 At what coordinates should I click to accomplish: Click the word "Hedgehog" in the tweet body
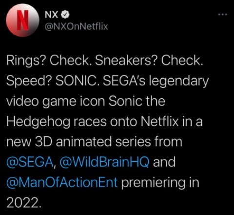(x=38, y=122)
